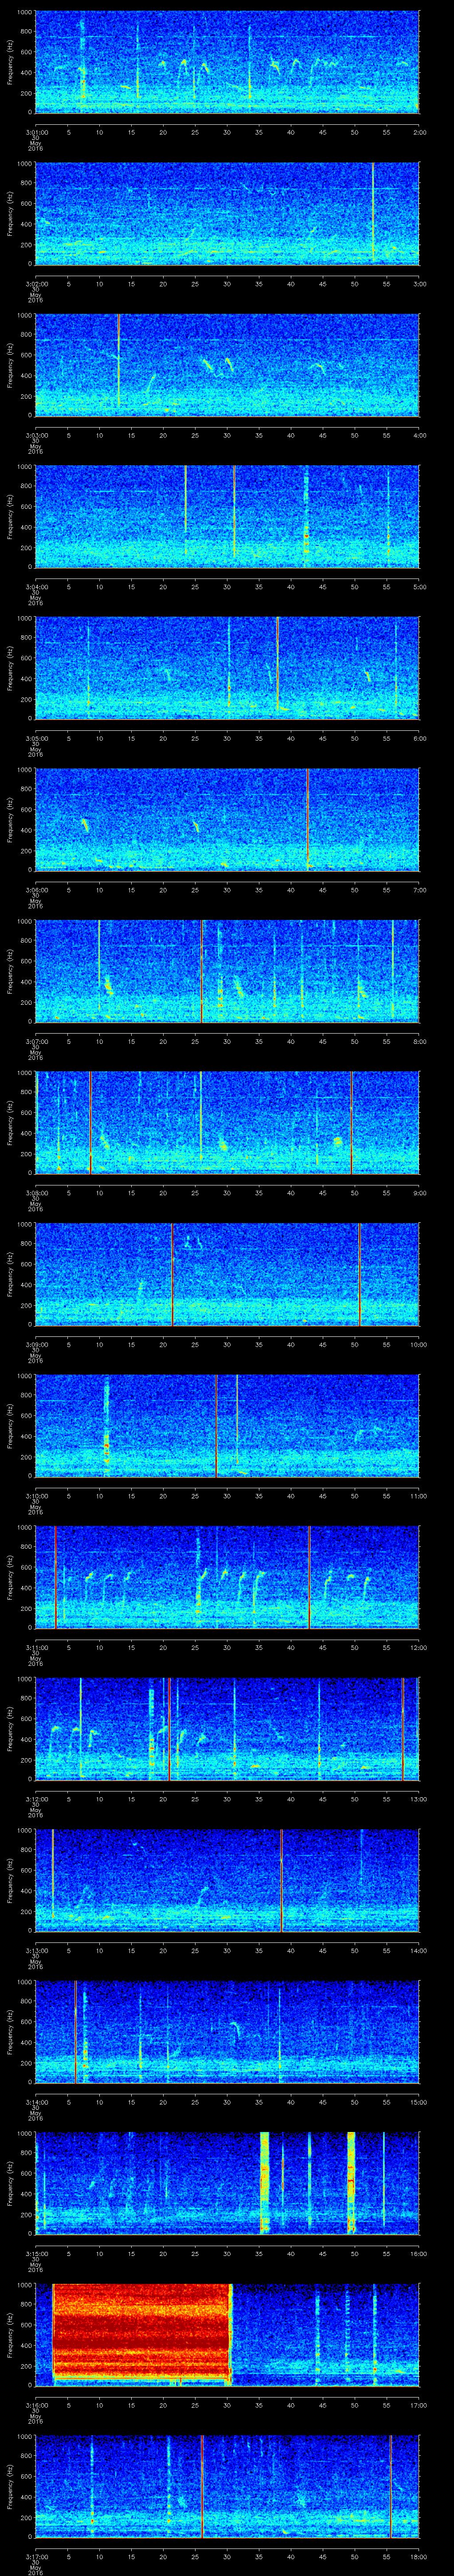The width and height of the screenshot is (454, 2576).
Task: Click the "3:12:00" time axis label
Action: [x=36, y=1798]
